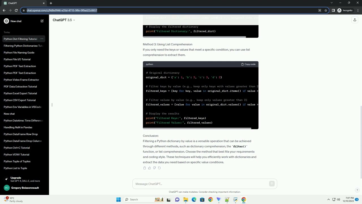This screenshot has width=362, height=204.
Task: Click the Upgrade sparkle icon
Action: (x=6, y=179)
